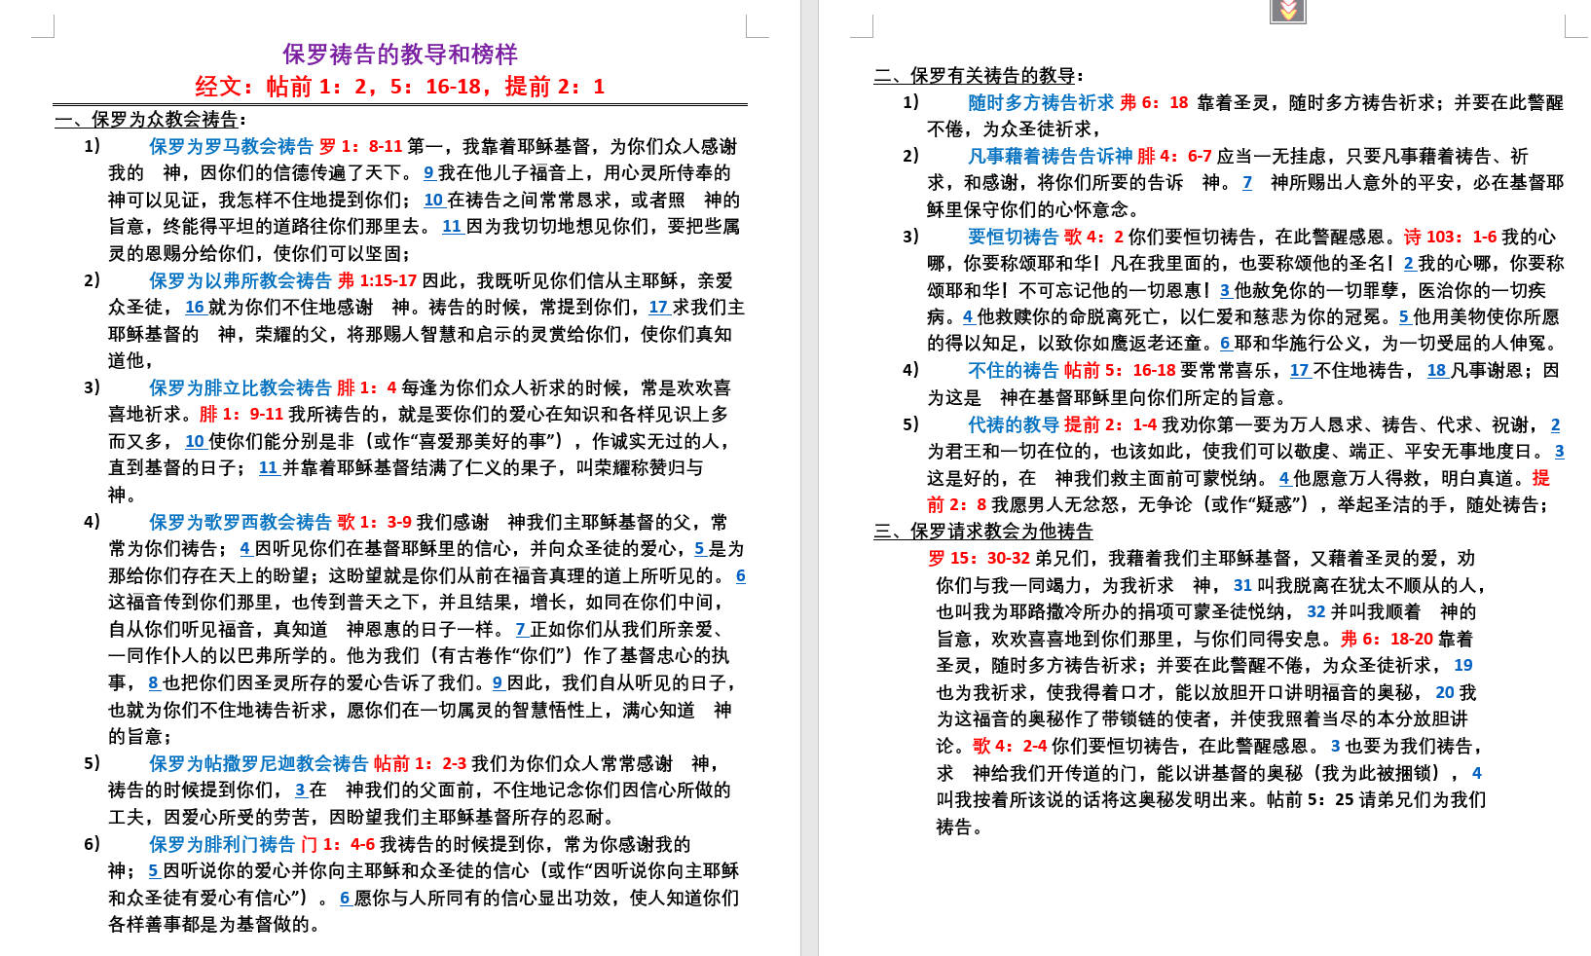Click verse link 8 before 也把你们因圣灵
Screen dimensions: 1591x956
(x=153, y=683)
